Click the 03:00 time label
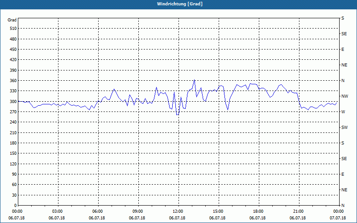Screen dimensions: 357x223 (57, 211)
